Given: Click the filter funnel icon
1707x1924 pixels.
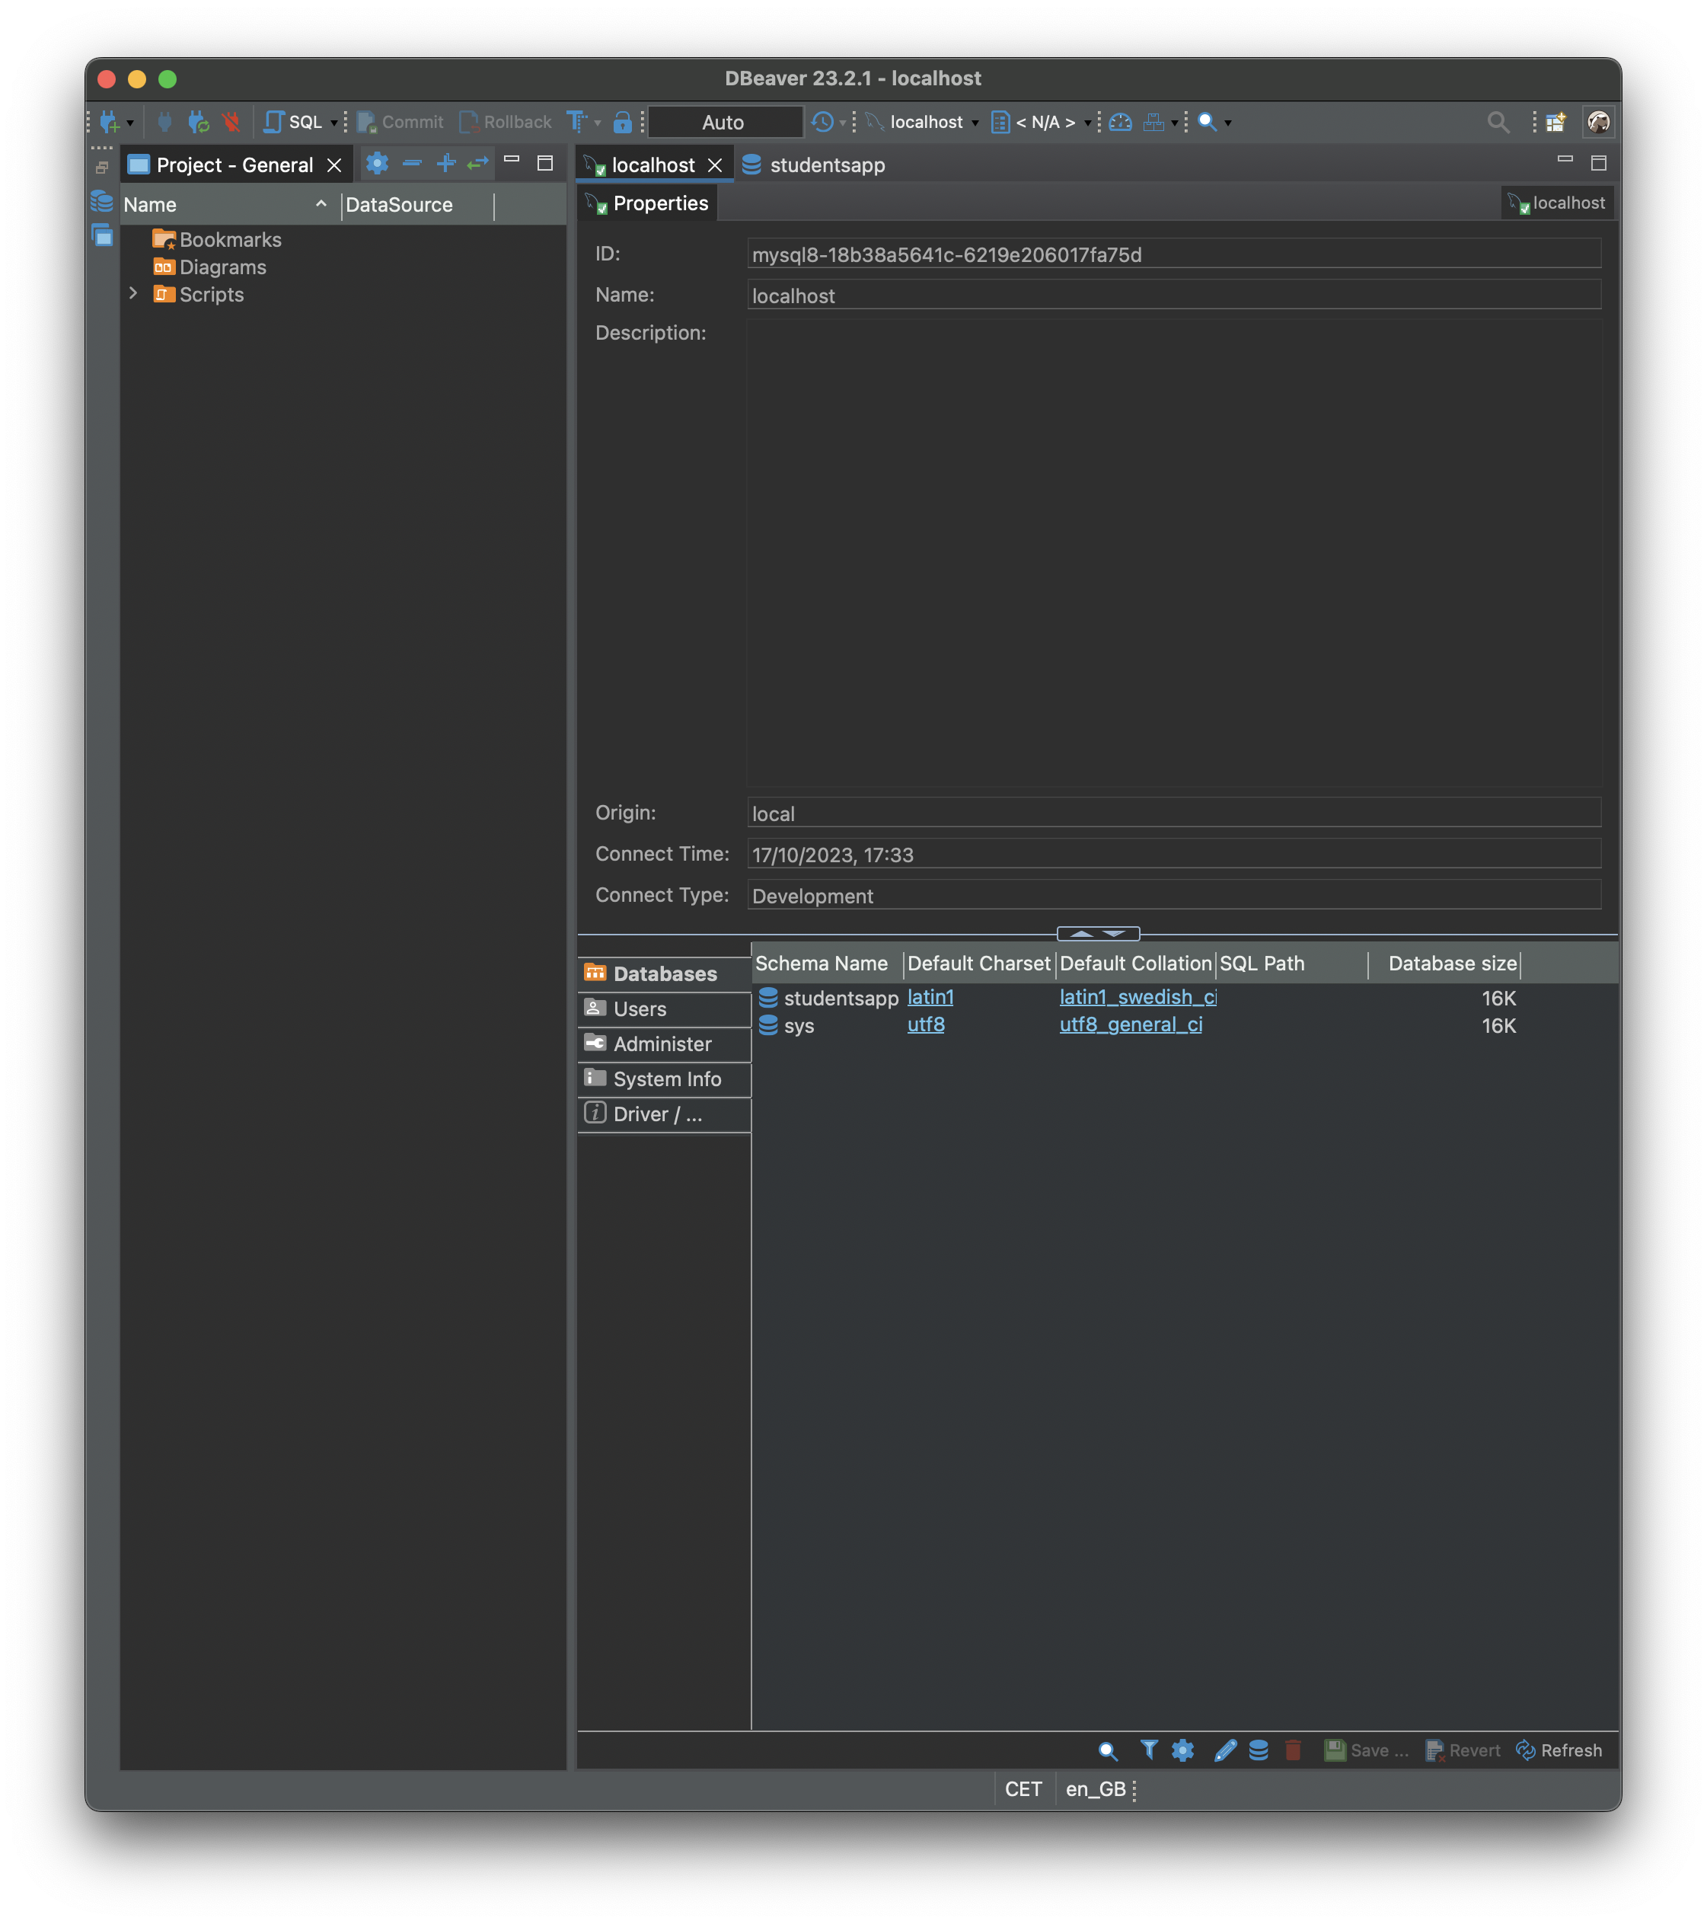Looking at the screenshot, I should [x=1148, y=1750].
